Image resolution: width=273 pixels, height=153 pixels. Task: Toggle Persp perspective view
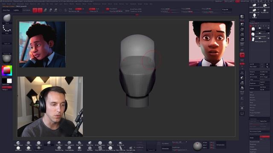242,45
